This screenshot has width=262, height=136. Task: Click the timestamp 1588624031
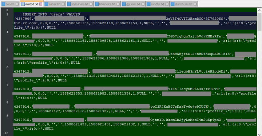pyautogui.click(x=108, y=76)
